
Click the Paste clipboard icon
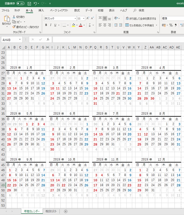click(7, 18)
